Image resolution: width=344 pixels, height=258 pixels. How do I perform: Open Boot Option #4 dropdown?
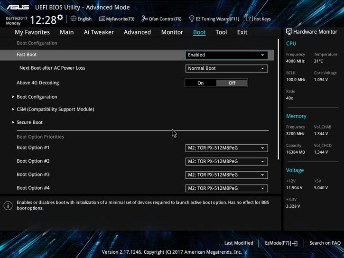tap(226, 188)
